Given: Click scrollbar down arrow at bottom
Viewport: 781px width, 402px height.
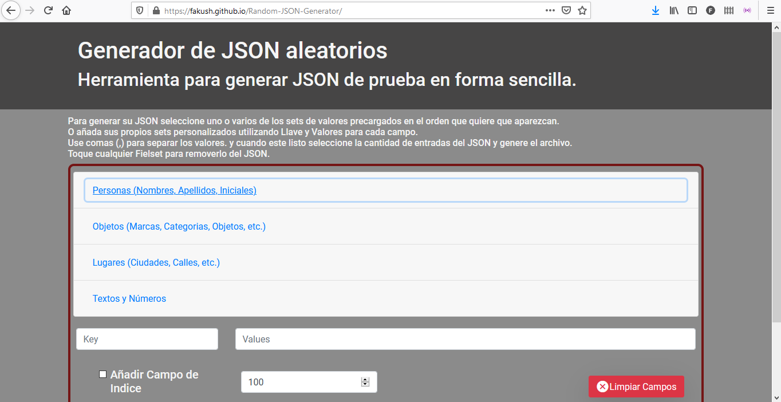Looking at the screenshot, I should point(776,397).
